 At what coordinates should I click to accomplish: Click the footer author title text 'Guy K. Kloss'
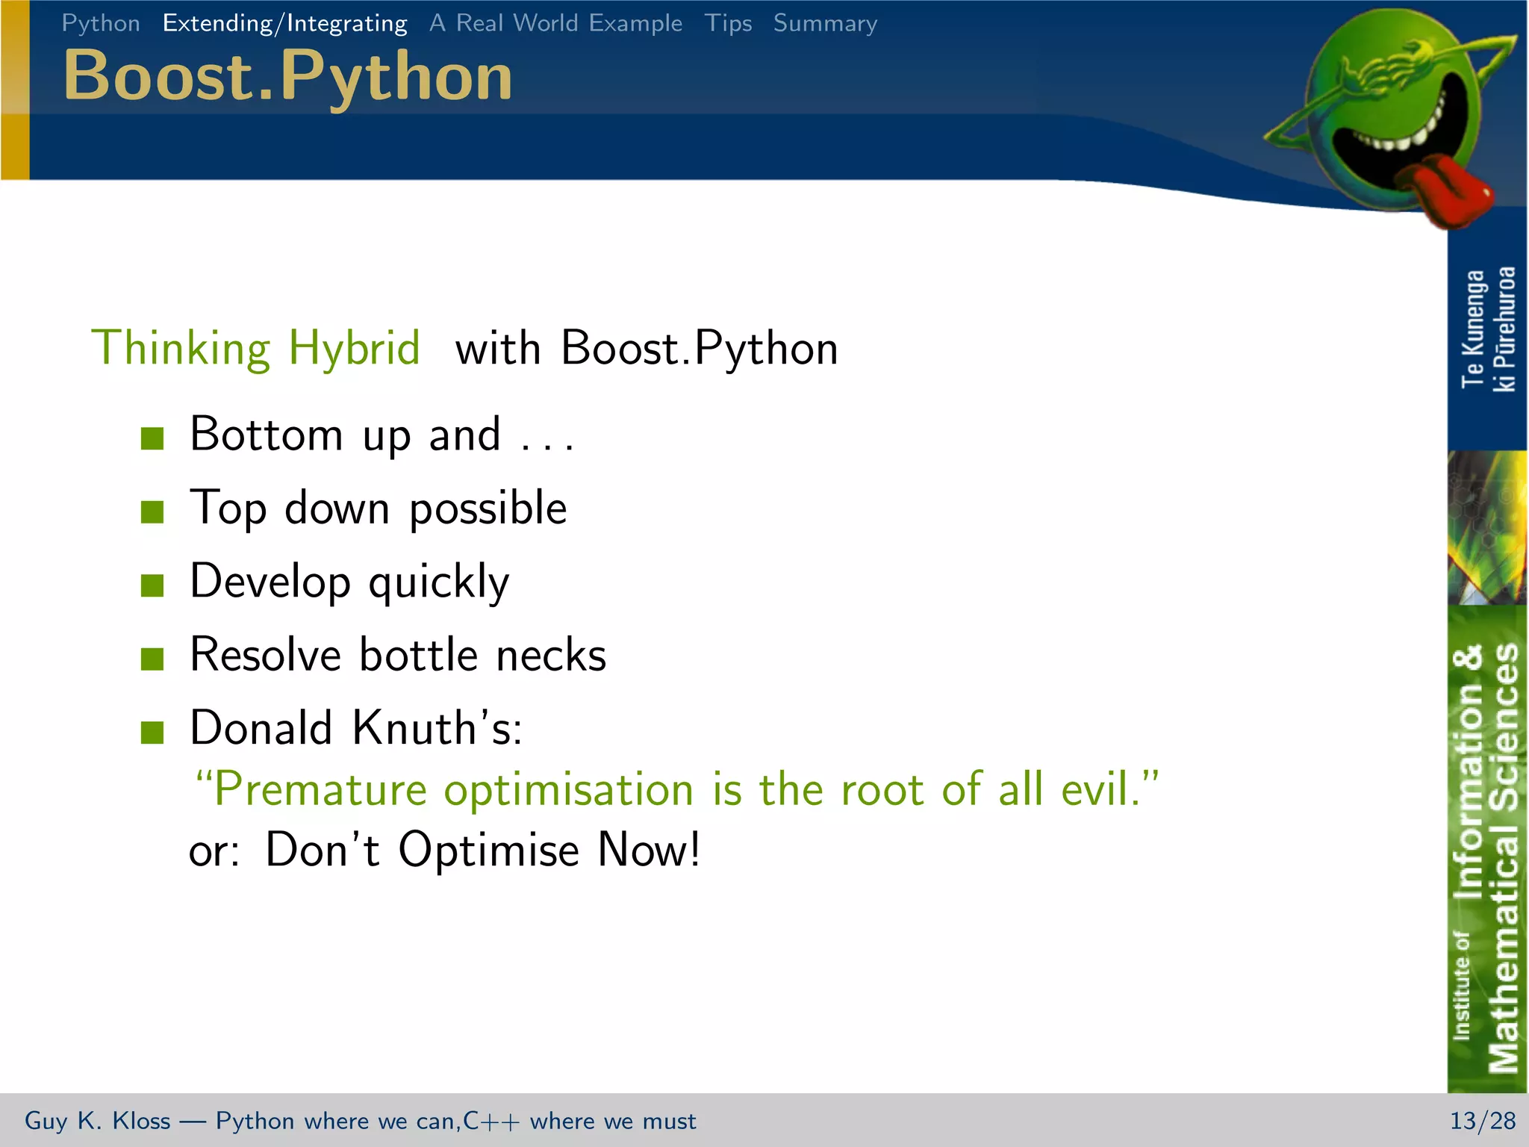pyautogui.click(x=98, y=1121)
